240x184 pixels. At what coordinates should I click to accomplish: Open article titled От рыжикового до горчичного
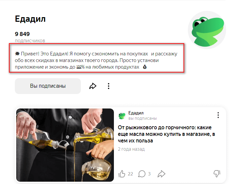(x=166, y=134)
